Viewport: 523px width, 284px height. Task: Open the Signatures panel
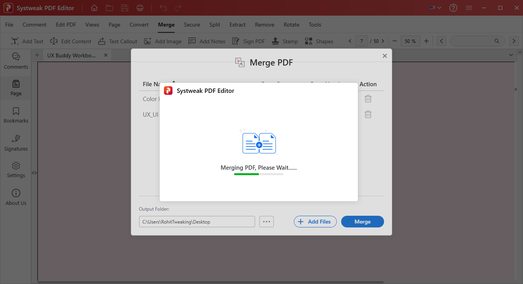[16, 143]
